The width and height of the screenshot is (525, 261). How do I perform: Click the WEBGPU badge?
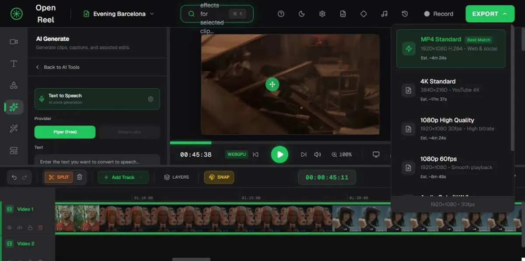237,154
